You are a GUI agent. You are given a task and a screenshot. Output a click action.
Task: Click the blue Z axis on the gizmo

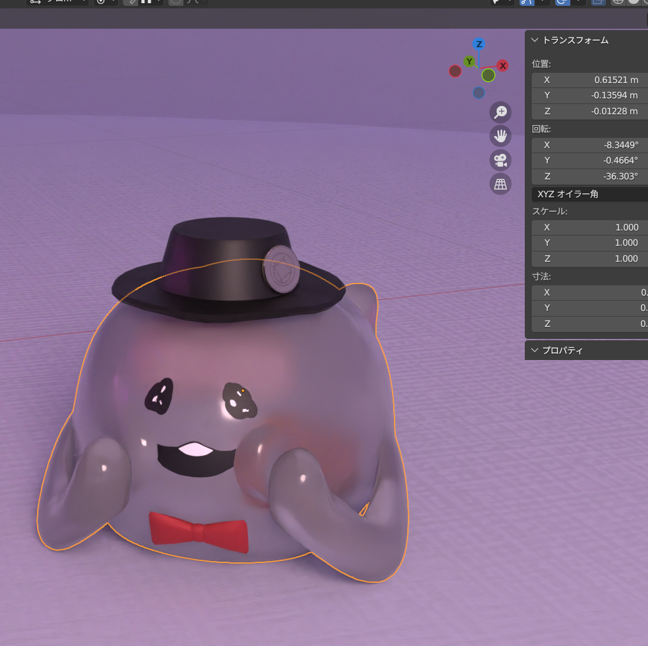click(x=479, y=44)
